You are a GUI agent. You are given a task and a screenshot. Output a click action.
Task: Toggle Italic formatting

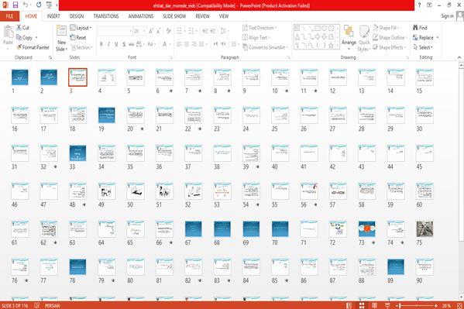click(x=108, y=44)
